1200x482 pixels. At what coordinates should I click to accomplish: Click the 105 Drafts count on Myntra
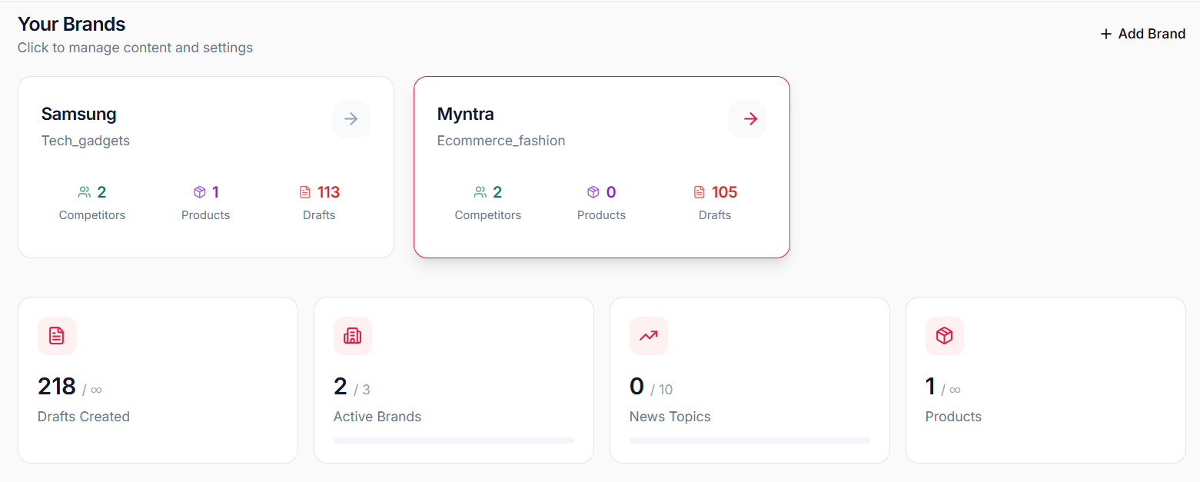click(724, 191)
